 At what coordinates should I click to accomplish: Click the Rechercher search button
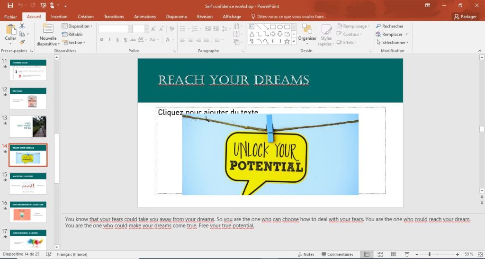point(390,26)
